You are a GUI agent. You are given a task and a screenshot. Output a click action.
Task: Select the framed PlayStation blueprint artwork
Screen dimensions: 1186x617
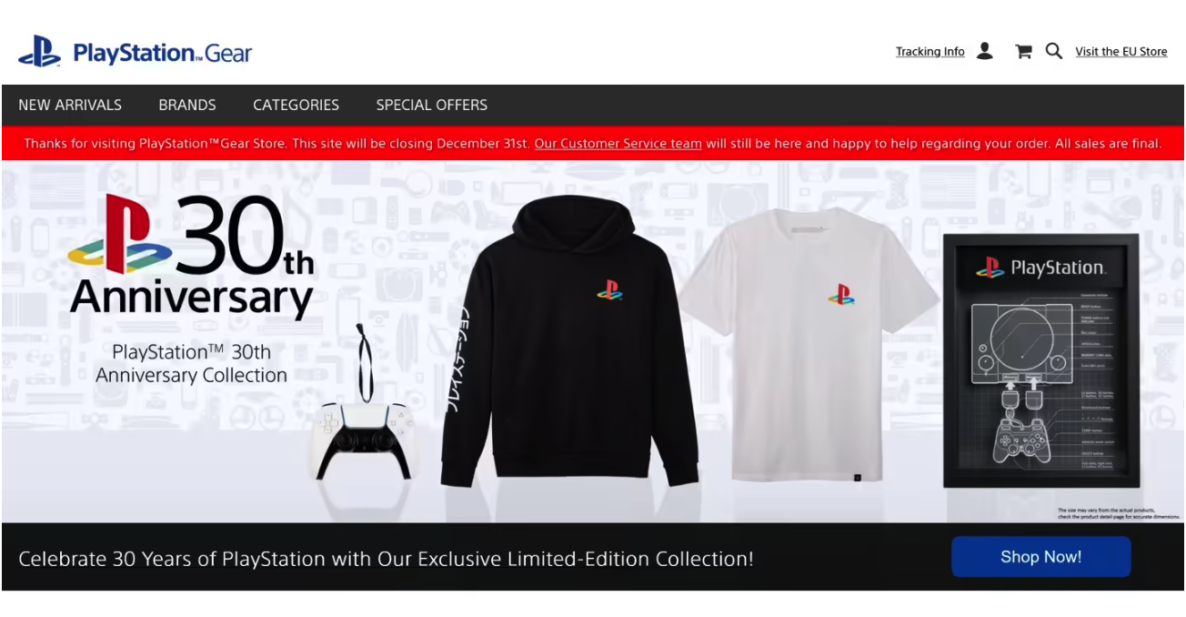coord(1040,360)
